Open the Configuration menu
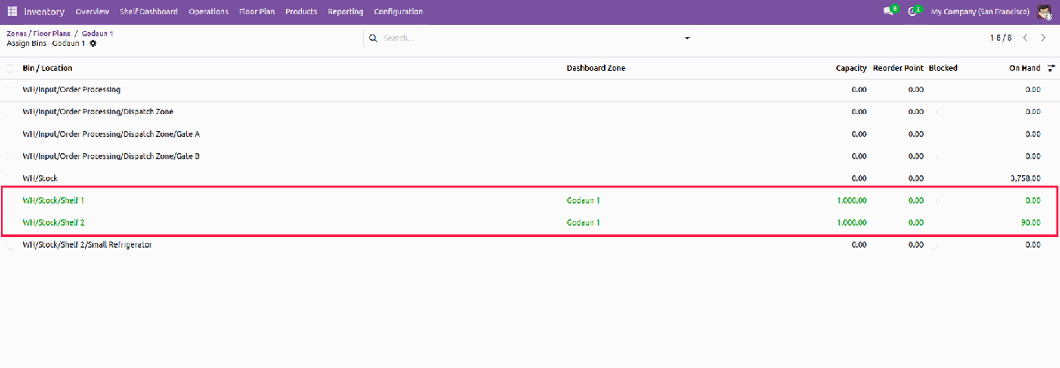Screen dimensions: 1060x368 [x=398, y=11]
